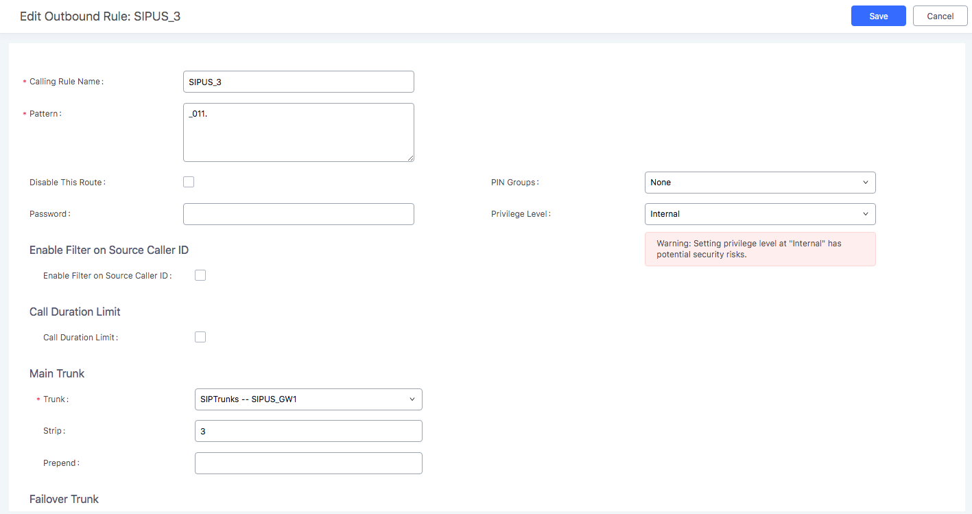
Task: Click the 'Pattern' field label
Action: 45,114
